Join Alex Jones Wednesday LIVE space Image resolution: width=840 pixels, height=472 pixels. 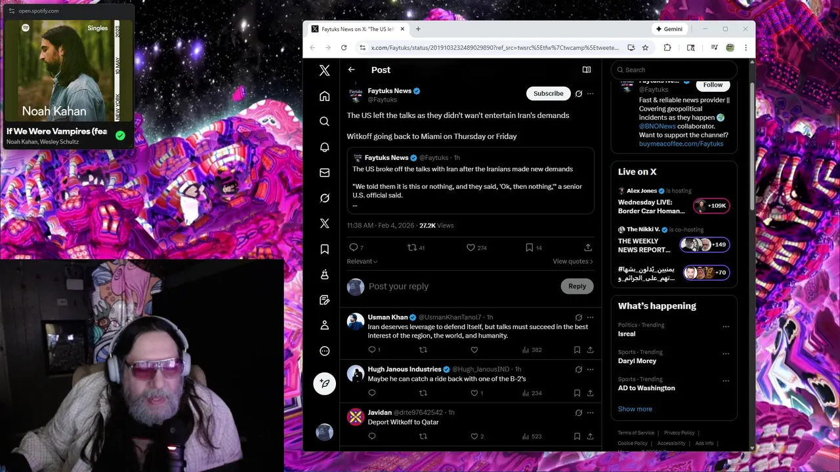point(674,202)
